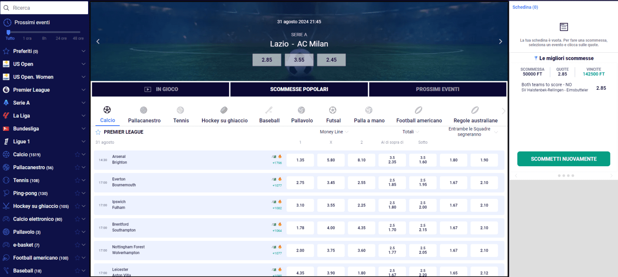Toggle the star next to Ping-pong (130)
618x277 pixels.
[x=77, y=193]
